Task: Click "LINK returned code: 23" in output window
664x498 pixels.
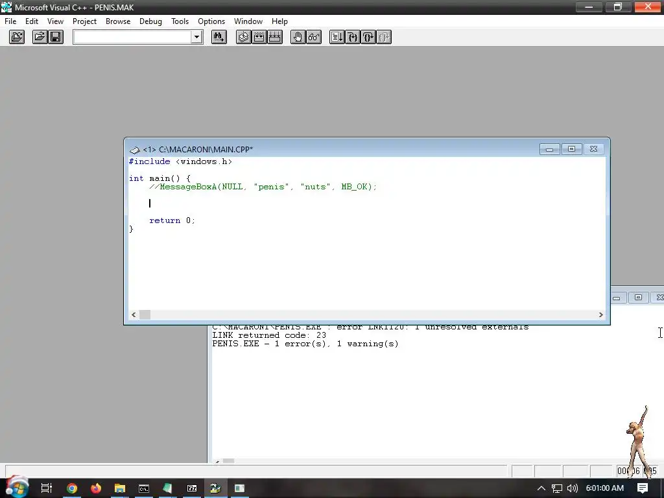Action: (x=269, y=335)
